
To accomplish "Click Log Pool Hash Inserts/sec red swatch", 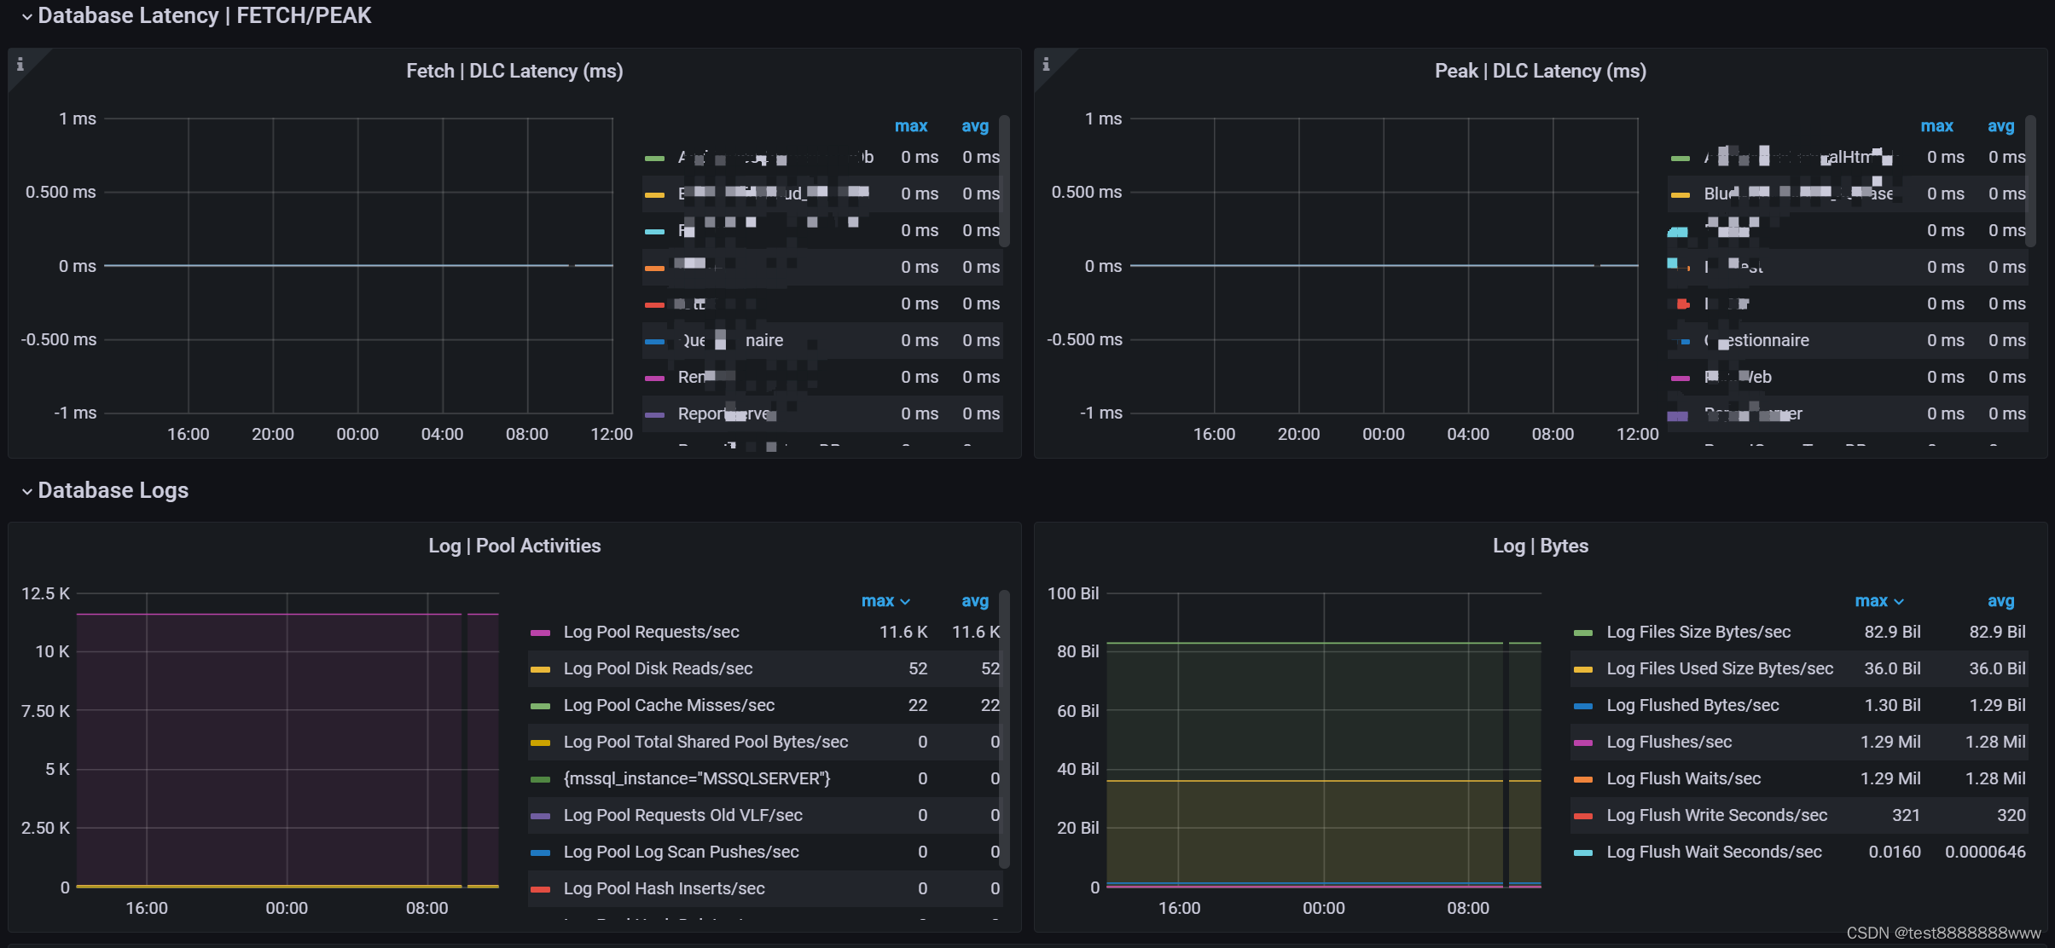I will [540, 889].
